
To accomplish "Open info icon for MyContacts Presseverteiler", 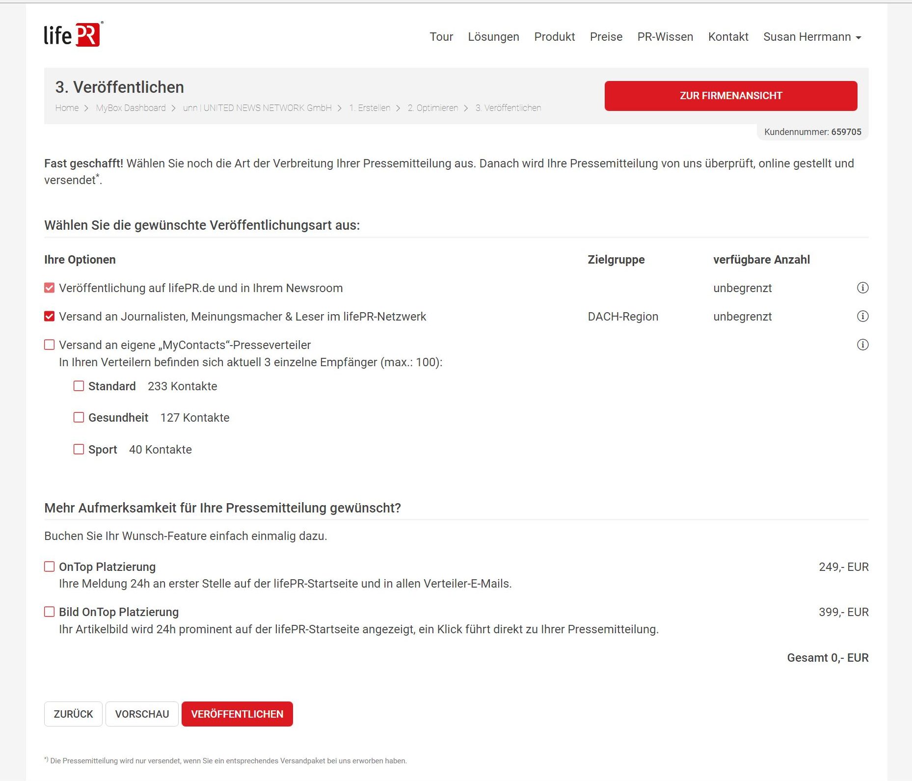I will point(862,345).
